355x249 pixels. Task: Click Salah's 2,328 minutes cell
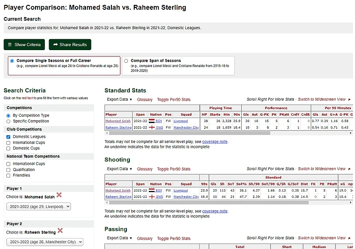click(x=227, y=121)
